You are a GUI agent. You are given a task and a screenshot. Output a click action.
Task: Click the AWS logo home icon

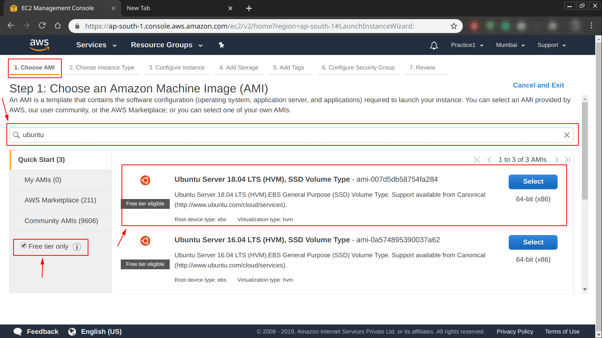40,45
